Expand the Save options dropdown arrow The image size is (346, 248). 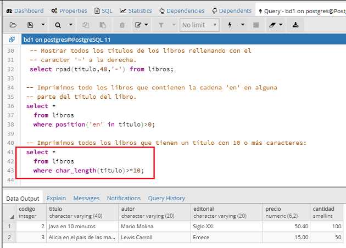[x=43, y=25]
